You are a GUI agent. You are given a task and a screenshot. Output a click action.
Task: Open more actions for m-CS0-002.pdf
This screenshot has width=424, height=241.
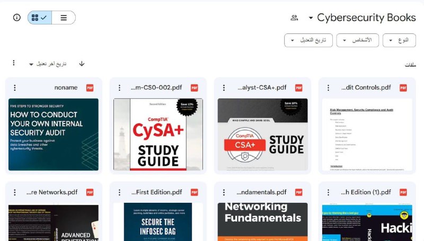tap(120, 88)
